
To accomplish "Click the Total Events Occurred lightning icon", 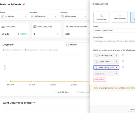I will [x=67, y=27].
